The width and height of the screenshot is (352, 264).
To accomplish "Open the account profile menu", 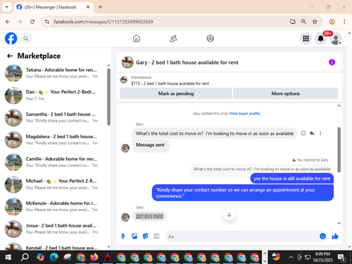I will click(336, 39).
